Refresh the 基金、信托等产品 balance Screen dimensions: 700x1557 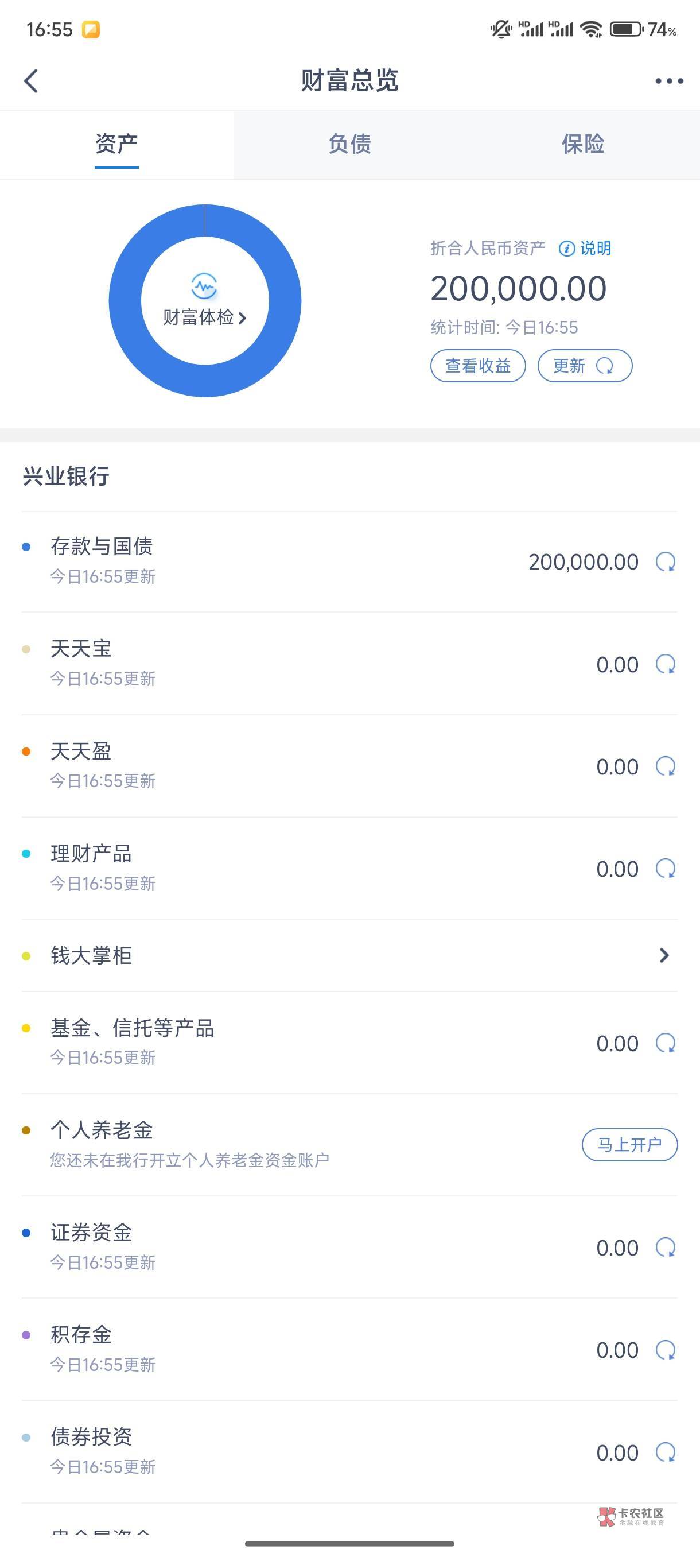coord(666,1043)
